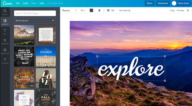Open the text color swatch

[91, 10]
